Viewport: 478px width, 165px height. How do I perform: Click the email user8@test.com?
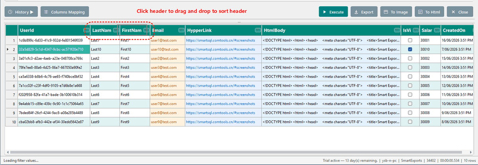(x=163, y=113)
